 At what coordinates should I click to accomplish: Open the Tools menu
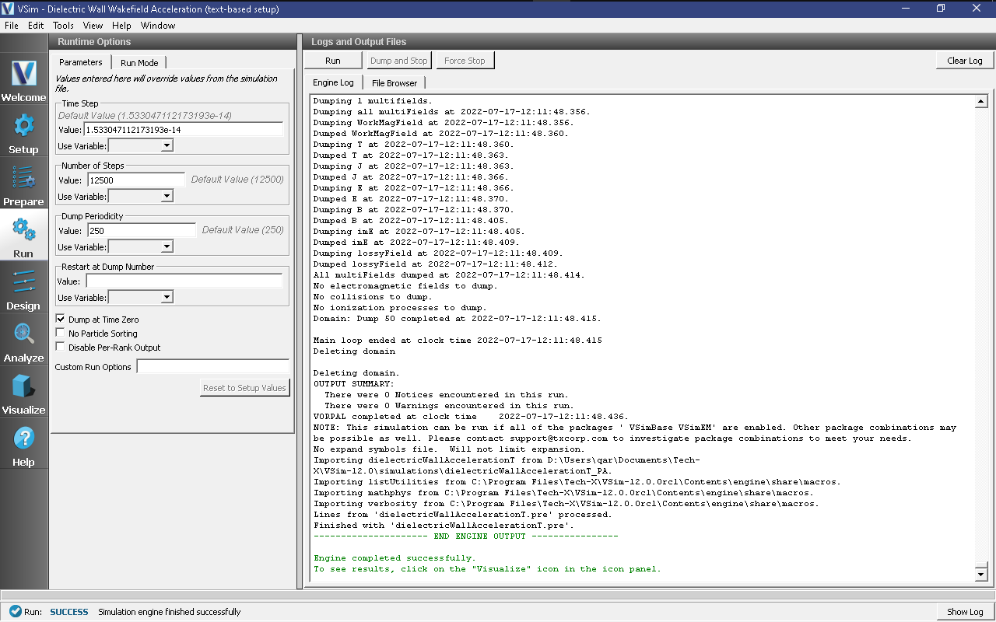[x=64, y=26]
